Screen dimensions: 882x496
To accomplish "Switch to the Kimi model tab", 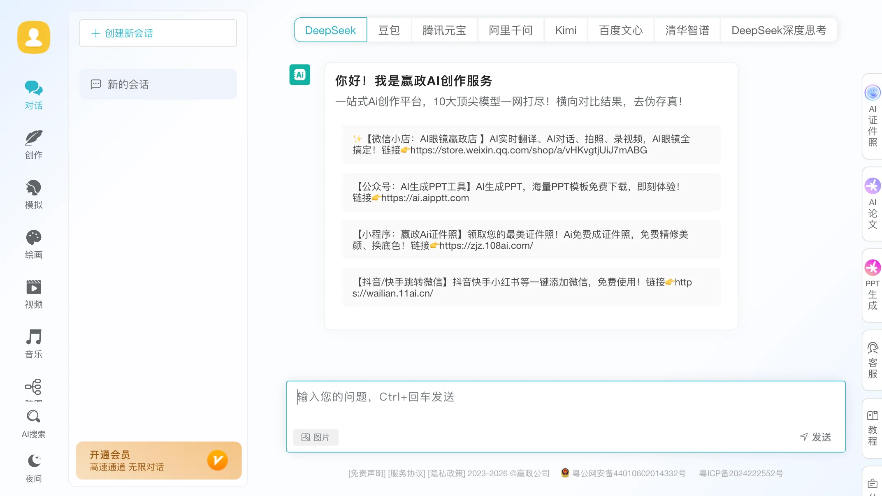I will 565,30.
